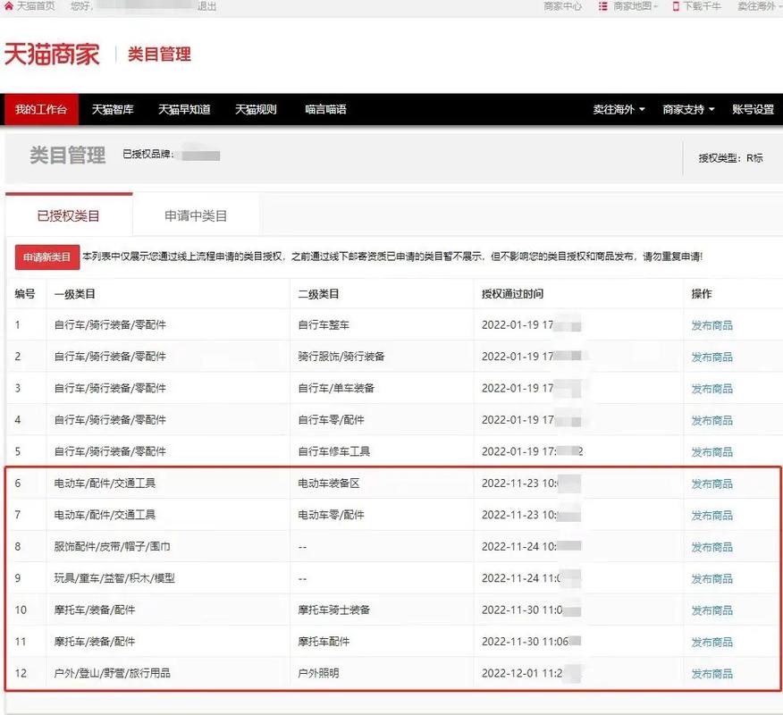Open 天猫规则 menu item

tap(256, 109)
